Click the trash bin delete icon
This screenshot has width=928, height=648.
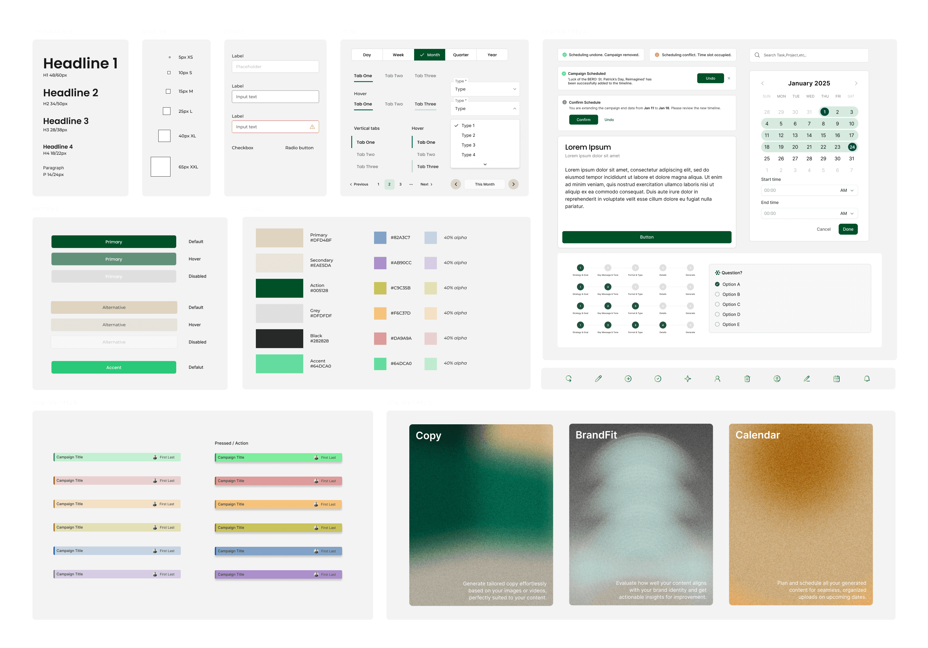pyautogui.click(x=747, y=379)
